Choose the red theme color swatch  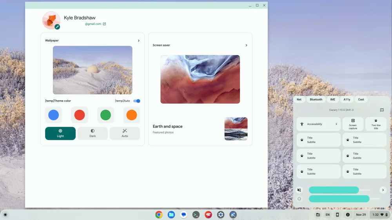click(x=80, y=115)
